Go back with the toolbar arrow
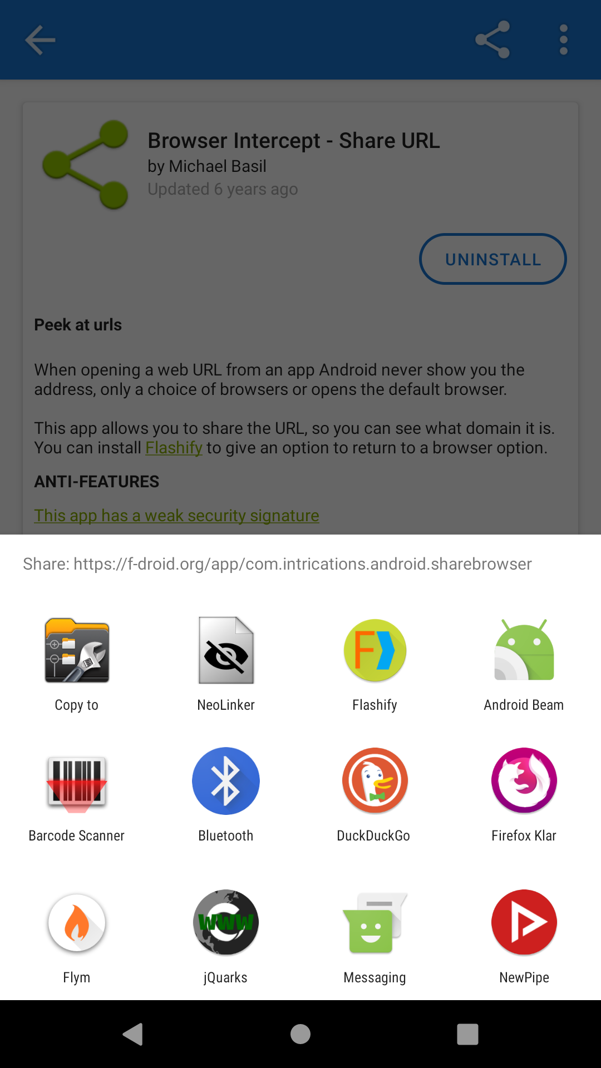Viewport: 601px width, 1068px height. 40,40
